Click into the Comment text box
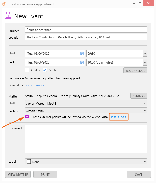Screen dimensions: 156x183 [86, 139]
